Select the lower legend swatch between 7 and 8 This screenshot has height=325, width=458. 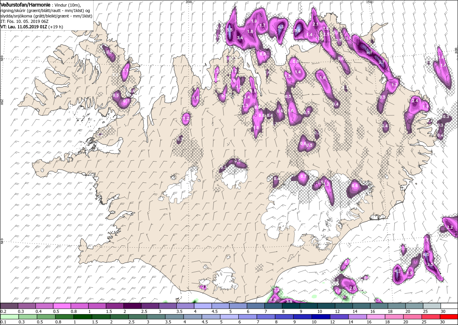[x=265, y=317]
